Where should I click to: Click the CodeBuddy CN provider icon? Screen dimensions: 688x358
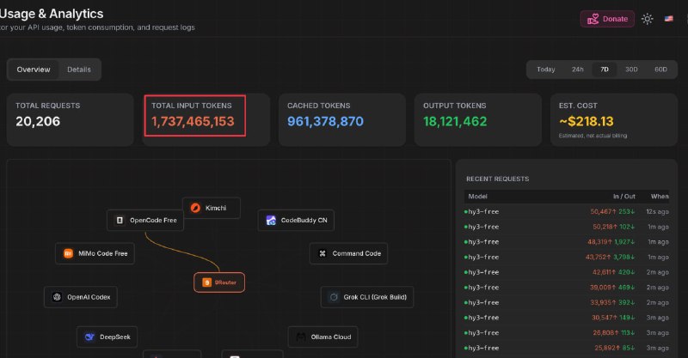pos(271,220)
